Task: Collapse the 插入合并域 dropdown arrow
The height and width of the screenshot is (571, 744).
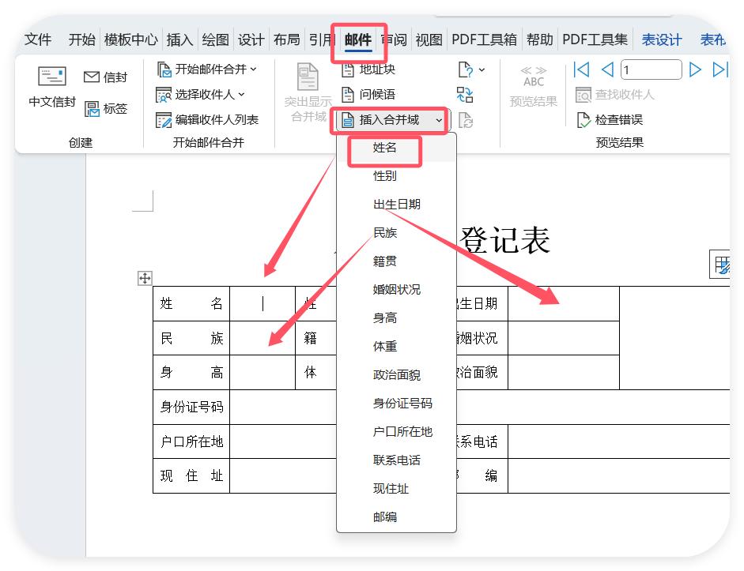Action: (439, 120)
